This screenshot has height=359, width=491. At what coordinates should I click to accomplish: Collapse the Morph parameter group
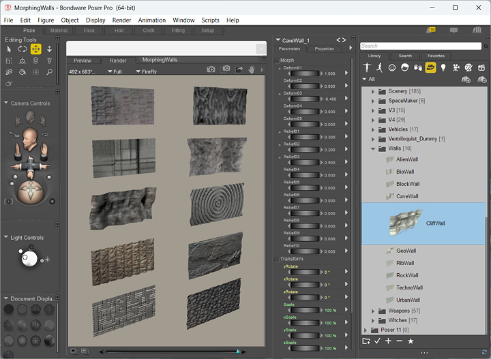(x=277, y=60)
